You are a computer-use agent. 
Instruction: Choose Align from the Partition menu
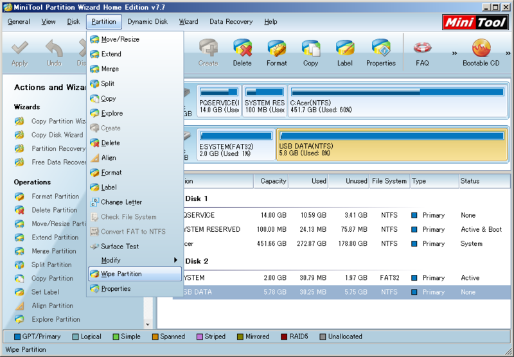tap(135, 157)
